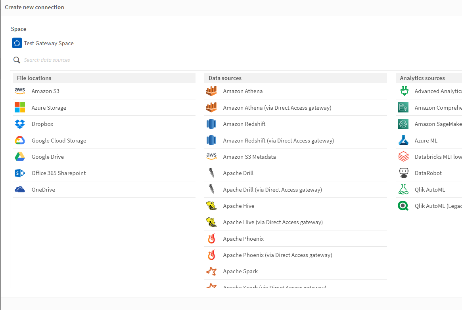
Task: Choose Amazon S3 Metadata connector
Action: [x=249, y=157]
